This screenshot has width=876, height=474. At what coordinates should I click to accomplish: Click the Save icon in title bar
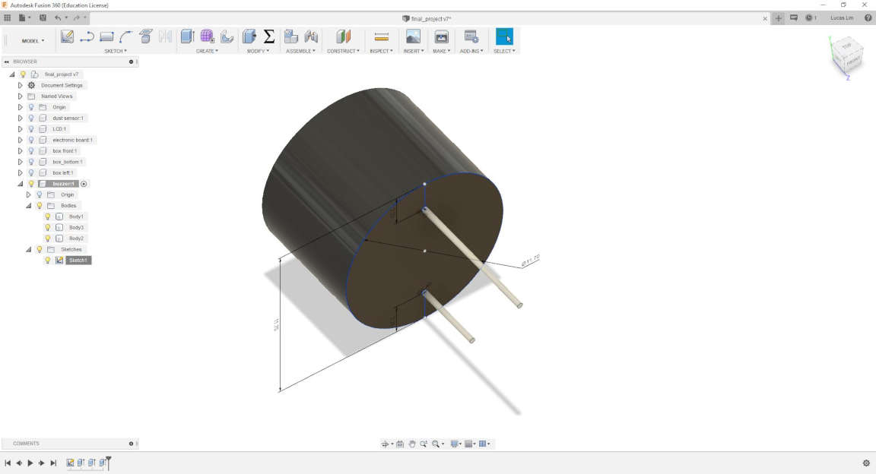coord(43,18)
